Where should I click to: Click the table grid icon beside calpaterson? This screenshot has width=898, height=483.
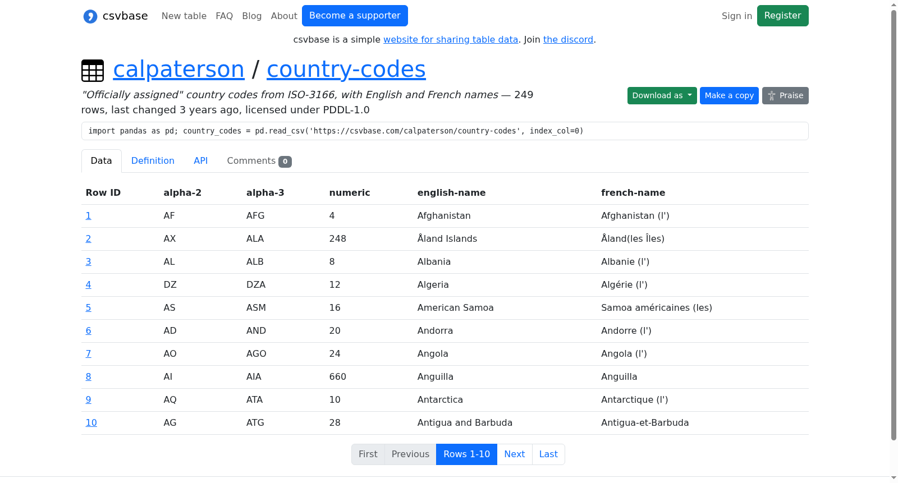[93, 71]
